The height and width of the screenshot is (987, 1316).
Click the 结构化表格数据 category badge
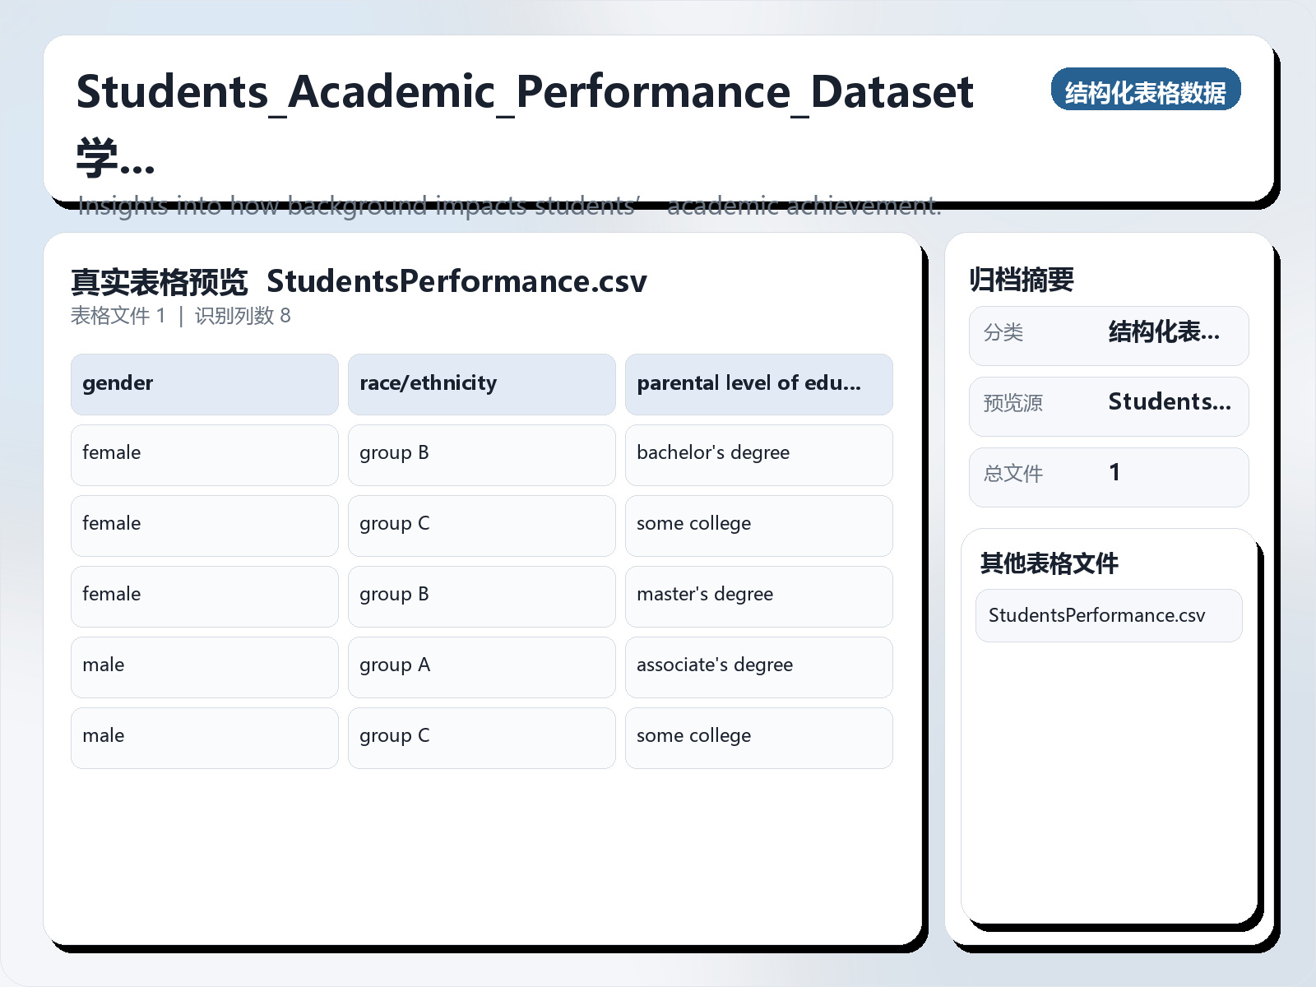pos(1146,90)
